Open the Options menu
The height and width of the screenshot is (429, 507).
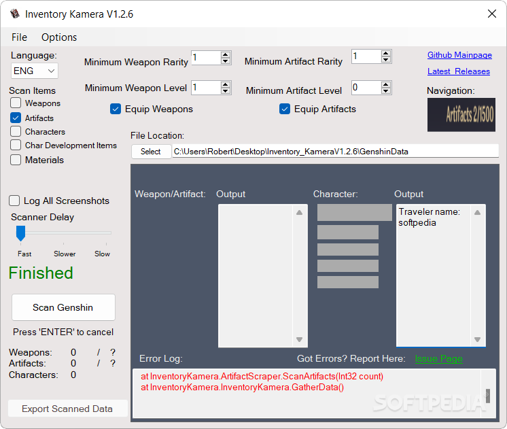click(x=59, y=37)
